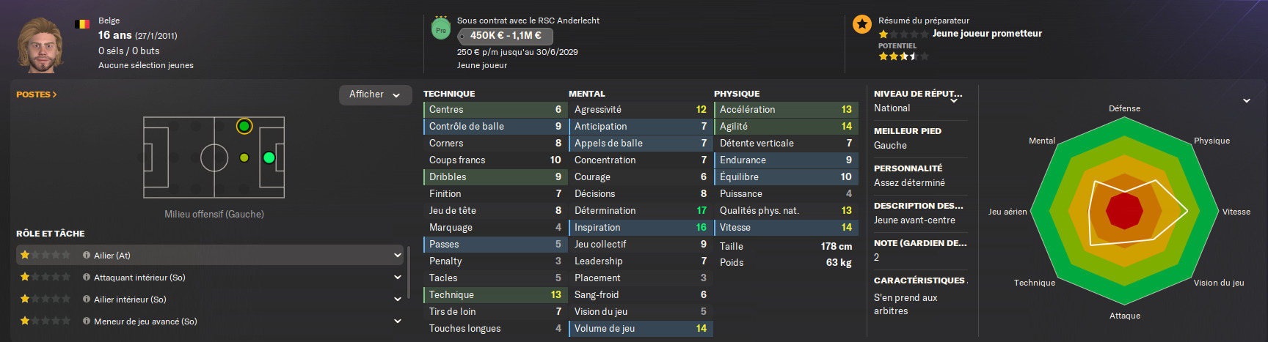Expand the Ailier (At) role chevron

coord(397,256)
